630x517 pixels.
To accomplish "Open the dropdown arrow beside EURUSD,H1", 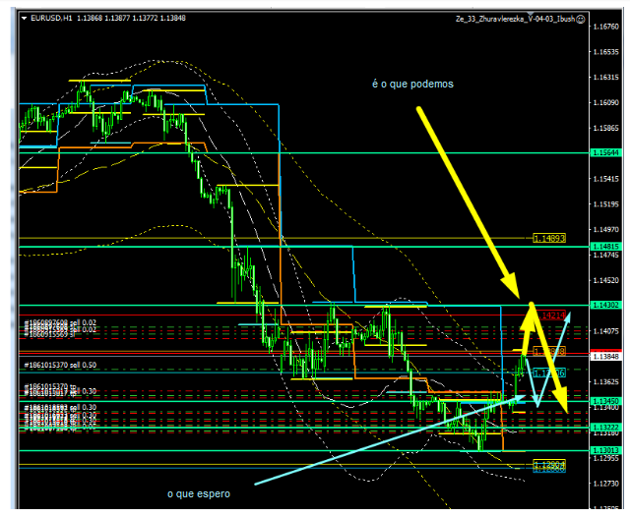I will pyautogui.click(x=24, y=18).
